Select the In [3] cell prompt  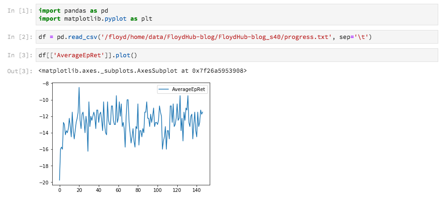click(x=20, y=55)
